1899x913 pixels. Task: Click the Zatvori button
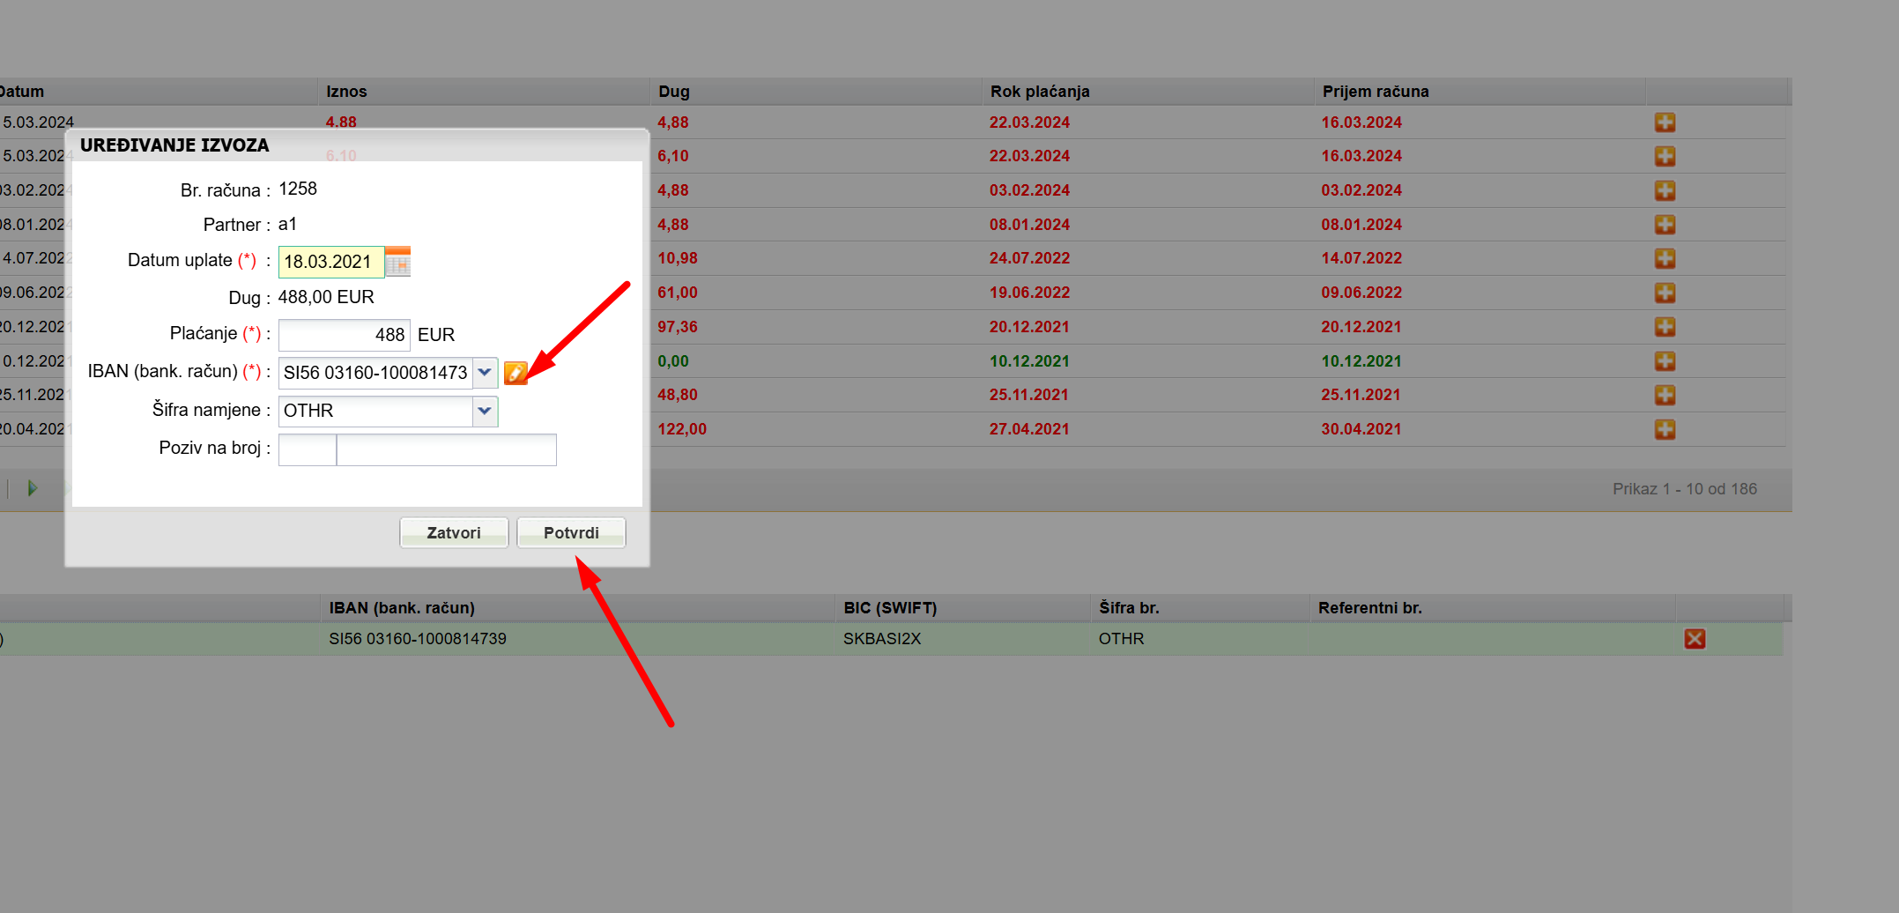(x=454, y=532)
